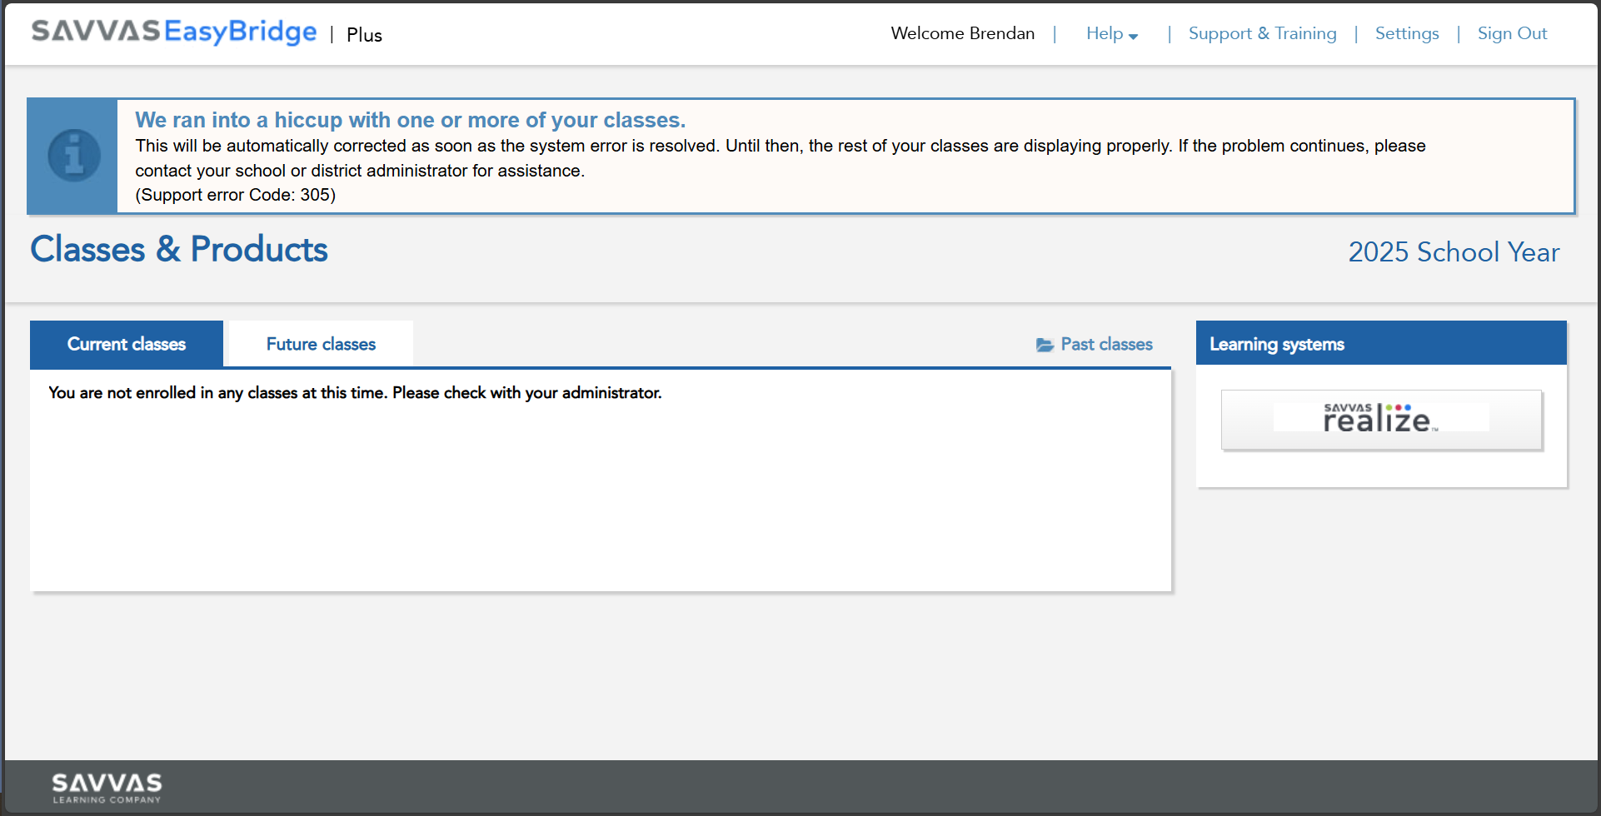Click the info icon in the error banner
The height and width of the screenshot is (816, 1601).
[x=72, y=156]
